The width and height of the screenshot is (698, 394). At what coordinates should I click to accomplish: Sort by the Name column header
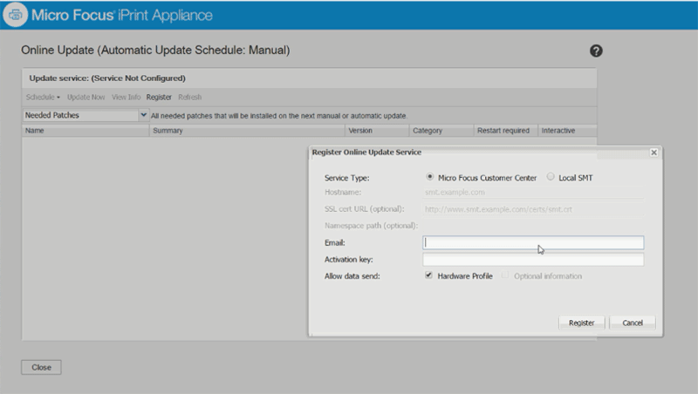pos(86,131)
